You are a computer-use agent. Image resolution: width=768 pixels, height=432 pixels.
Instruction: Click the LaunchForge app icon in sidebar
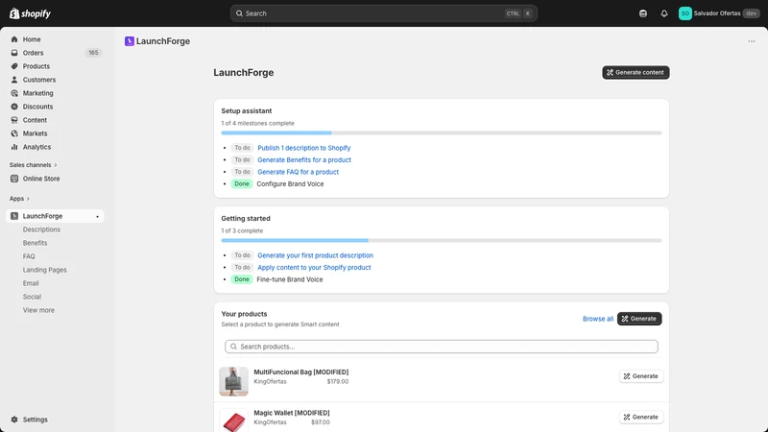coord(14,216)
